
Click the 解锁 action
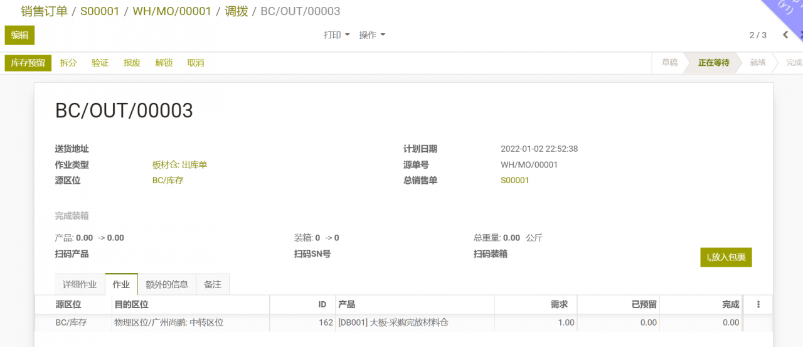tap(164, 63)
